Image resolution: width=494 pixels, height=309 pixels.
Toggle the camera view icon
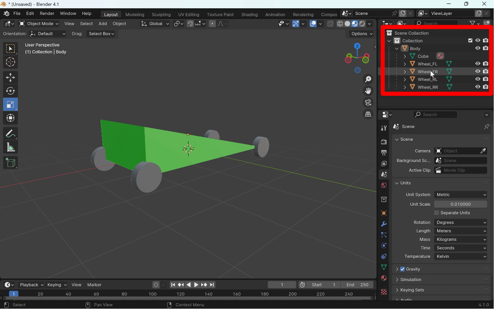pyautogui.click(x=368, y=103)
